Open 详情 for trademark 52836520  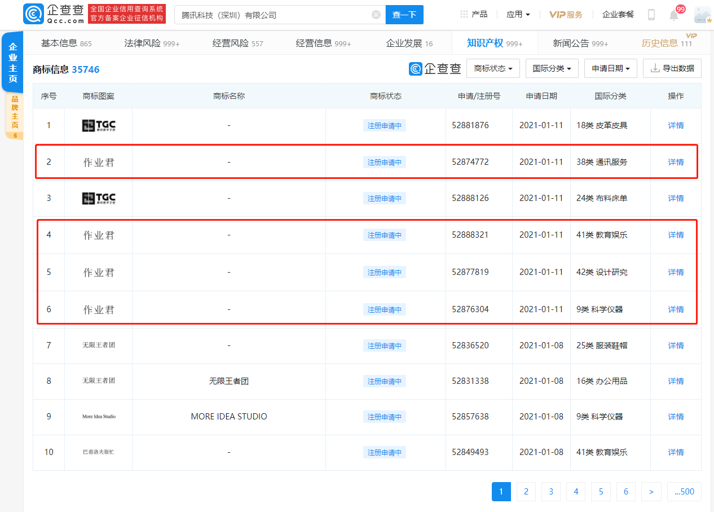point(676,345)
